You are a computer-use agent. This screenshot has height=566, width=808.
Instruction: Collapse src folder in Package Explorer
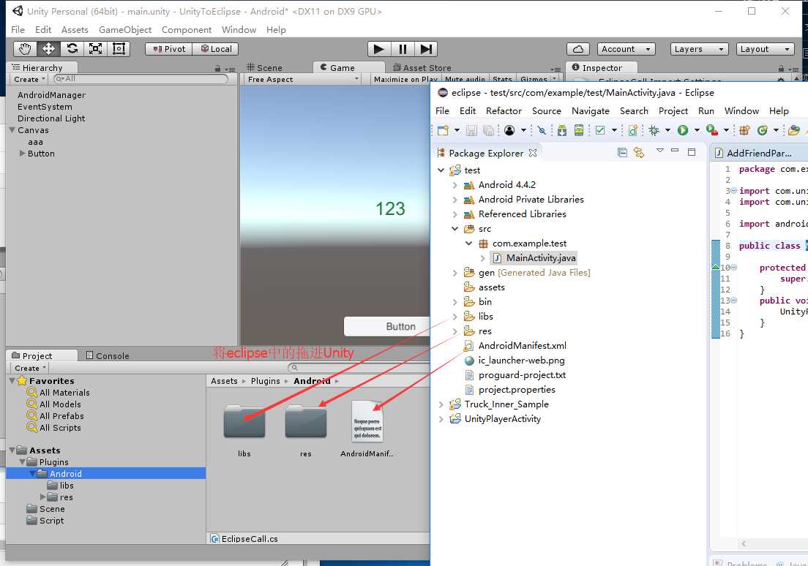coord(455,229)
